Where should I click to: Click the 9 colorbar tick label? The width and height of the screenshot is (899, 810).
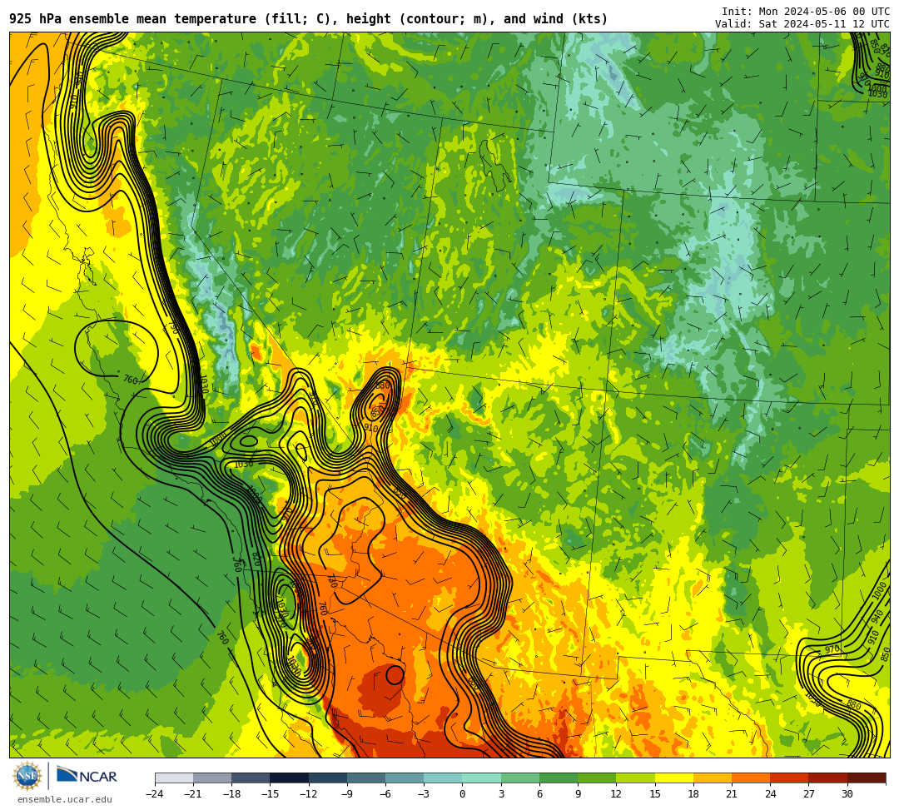pos(578,794)
